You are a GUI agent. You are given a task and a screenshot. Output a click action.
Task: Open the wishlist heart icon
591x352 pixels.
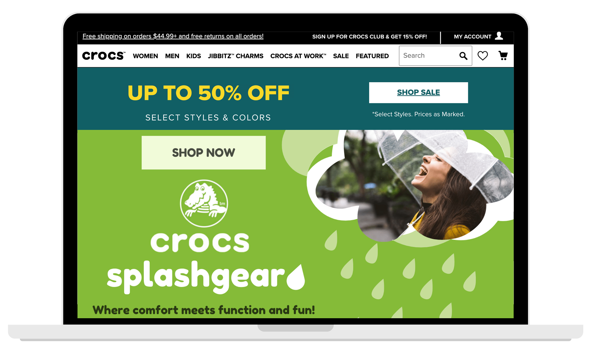[x=482, y=56]
